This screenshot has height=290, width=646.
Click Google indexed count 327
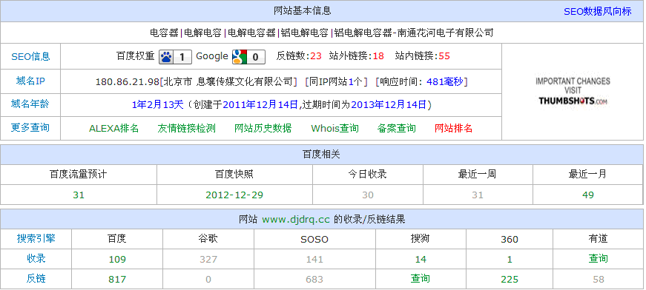click(208, 260)
